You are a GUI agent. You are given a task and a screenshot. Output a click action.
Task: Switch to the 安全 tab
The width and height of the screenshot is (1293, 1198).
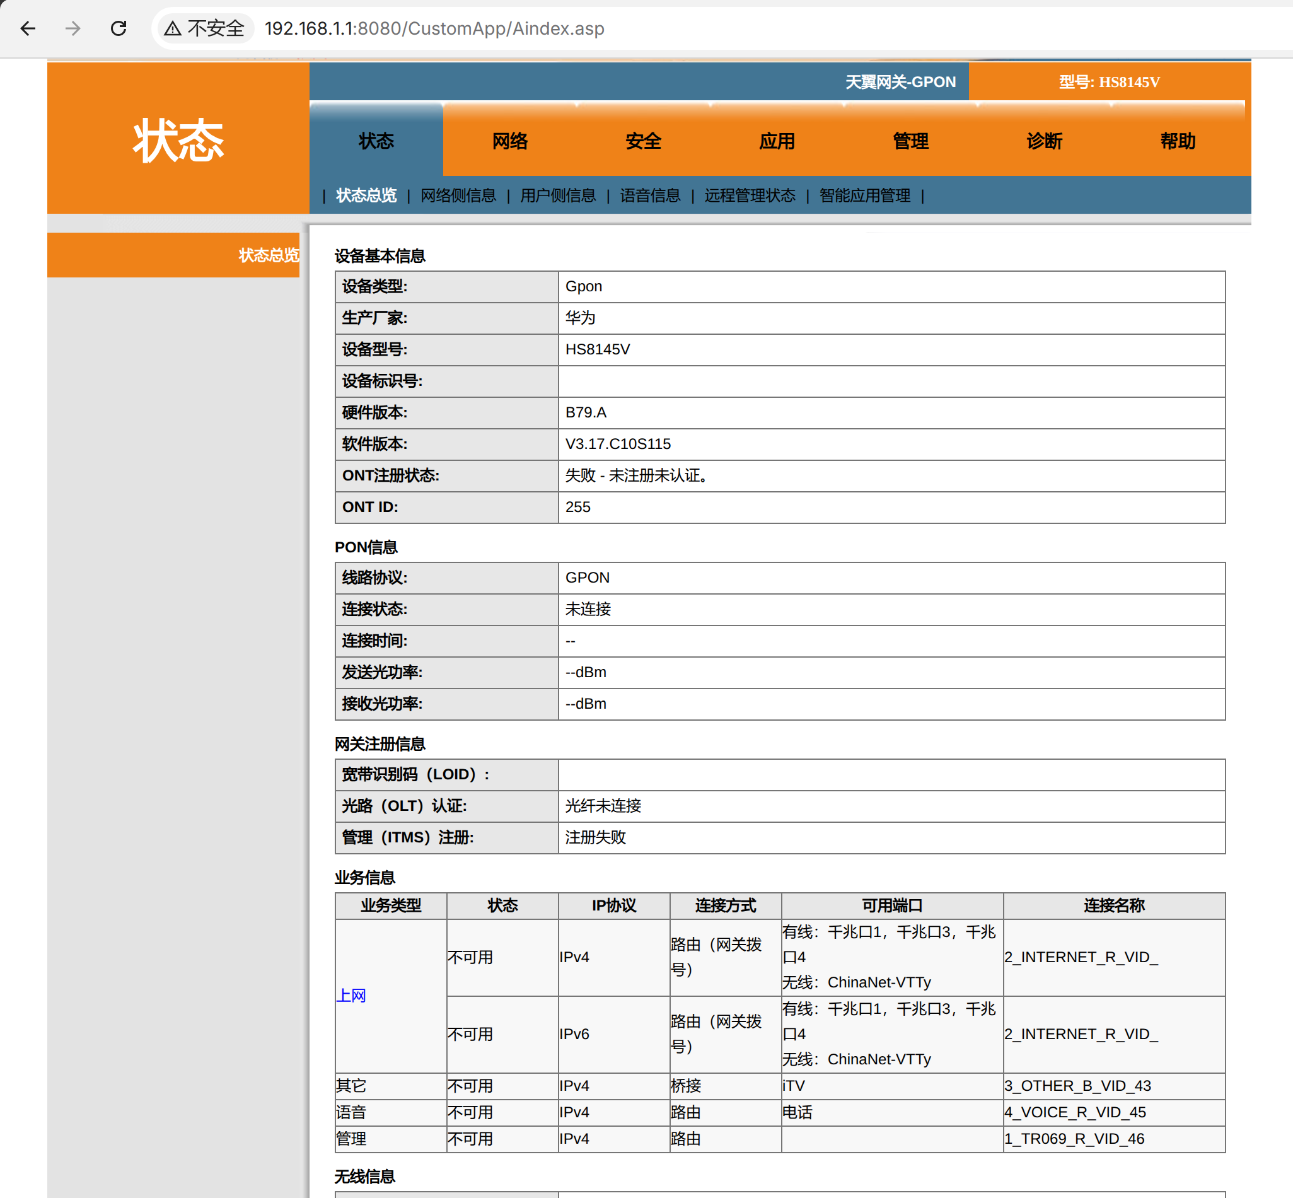pos(644,141)
